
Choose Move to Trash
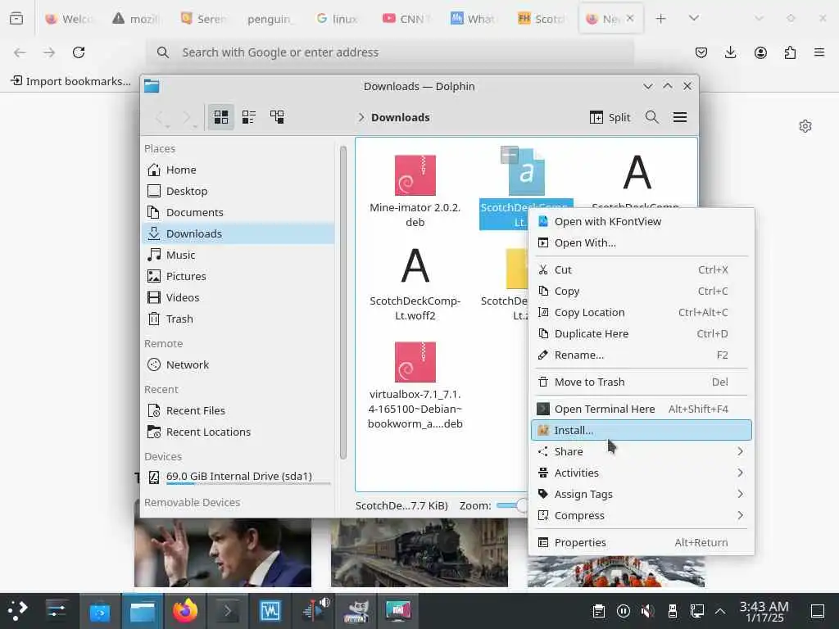642,382
